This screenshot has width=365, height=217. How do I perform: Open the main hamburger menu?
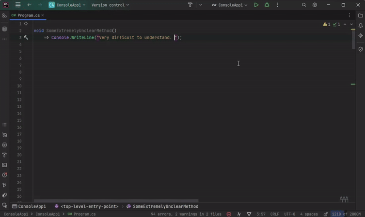[18, 5]
